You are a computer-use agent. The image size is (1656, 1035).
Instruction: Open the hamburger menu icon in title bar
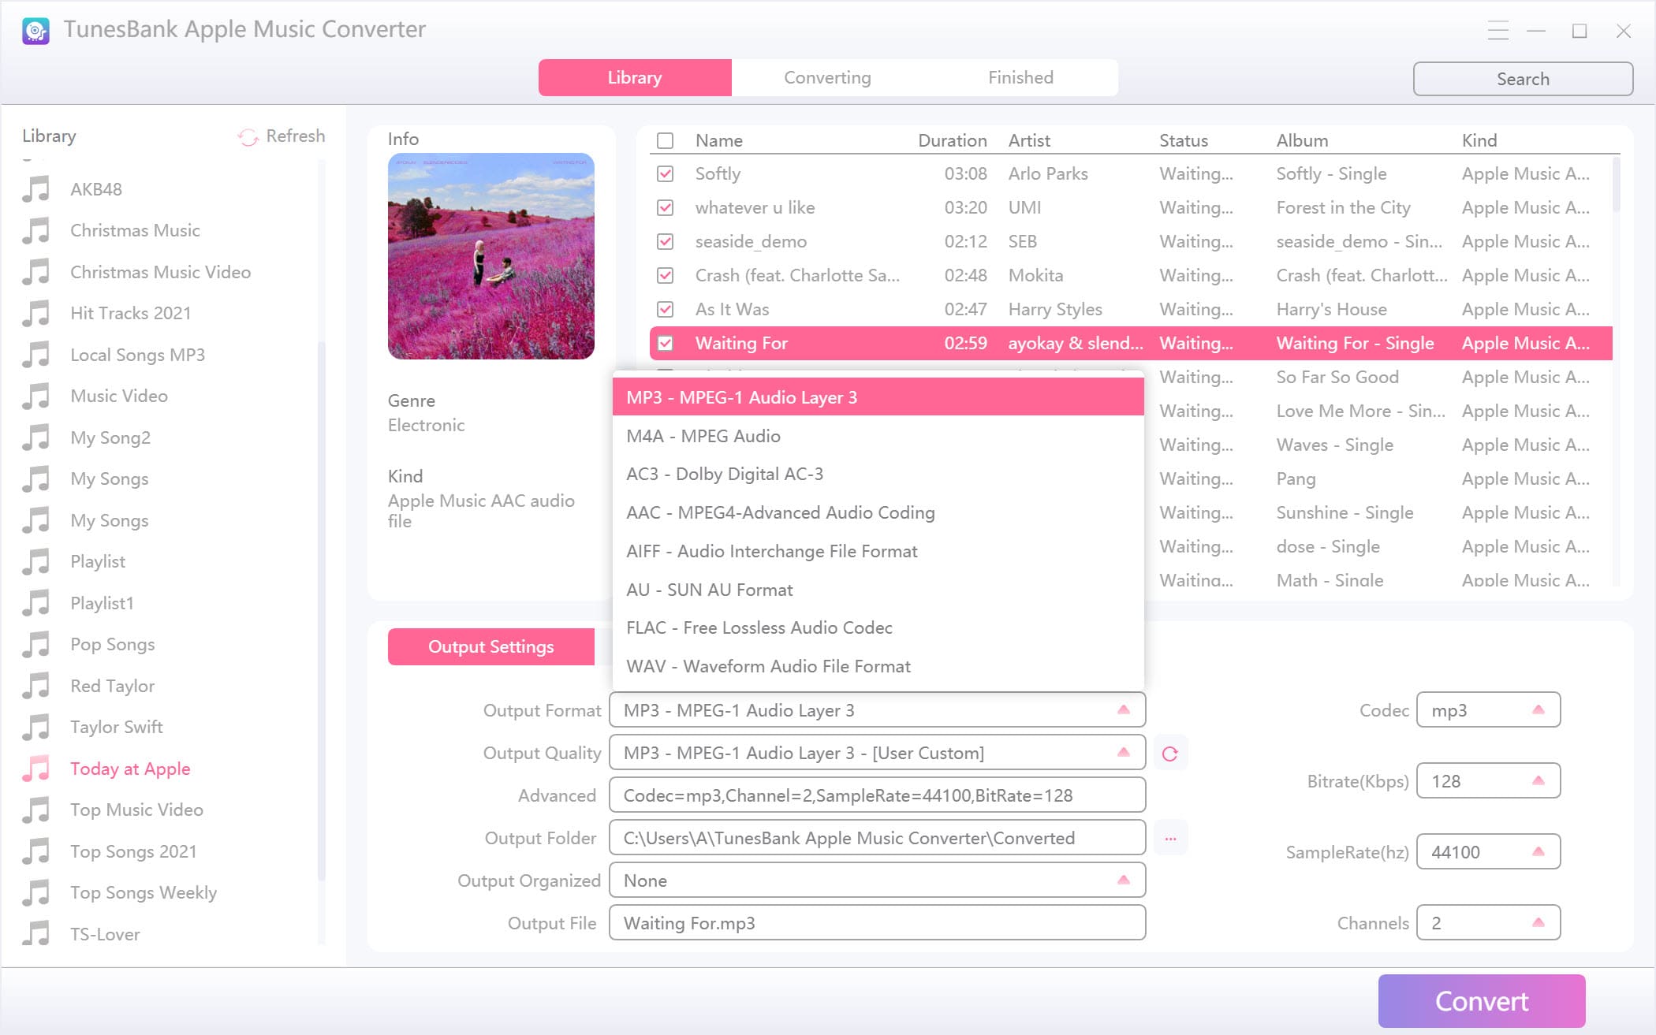click(x=1497, y=31)
